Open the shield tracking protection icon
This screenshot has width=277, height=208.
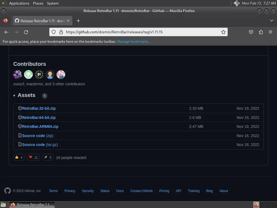click(54, 32)
